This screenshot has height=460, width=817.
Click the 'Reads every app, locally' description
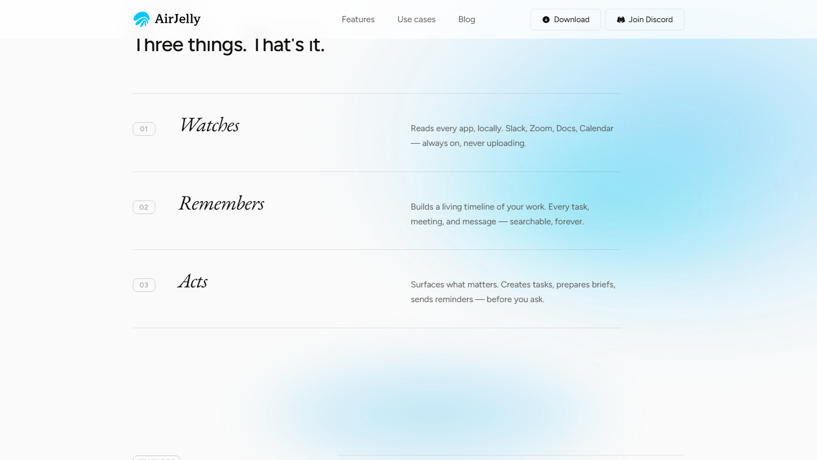pyautogui.click(x=512, y=136)
